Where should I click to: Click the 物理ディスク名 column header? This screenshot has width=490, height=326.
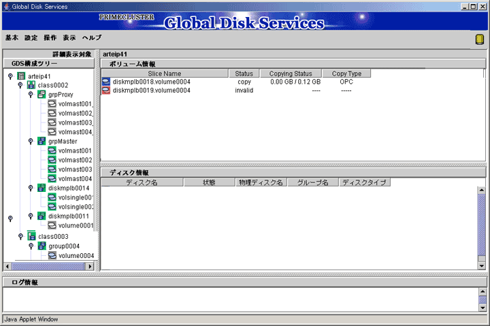click(261, 182)
